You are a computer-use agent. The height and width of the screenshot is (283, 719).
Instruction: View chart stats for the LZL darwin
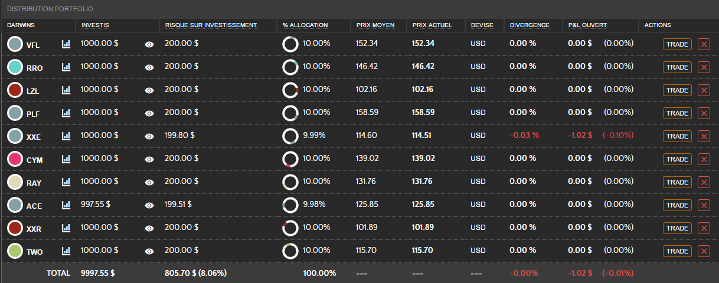click(x=66, y=90)
